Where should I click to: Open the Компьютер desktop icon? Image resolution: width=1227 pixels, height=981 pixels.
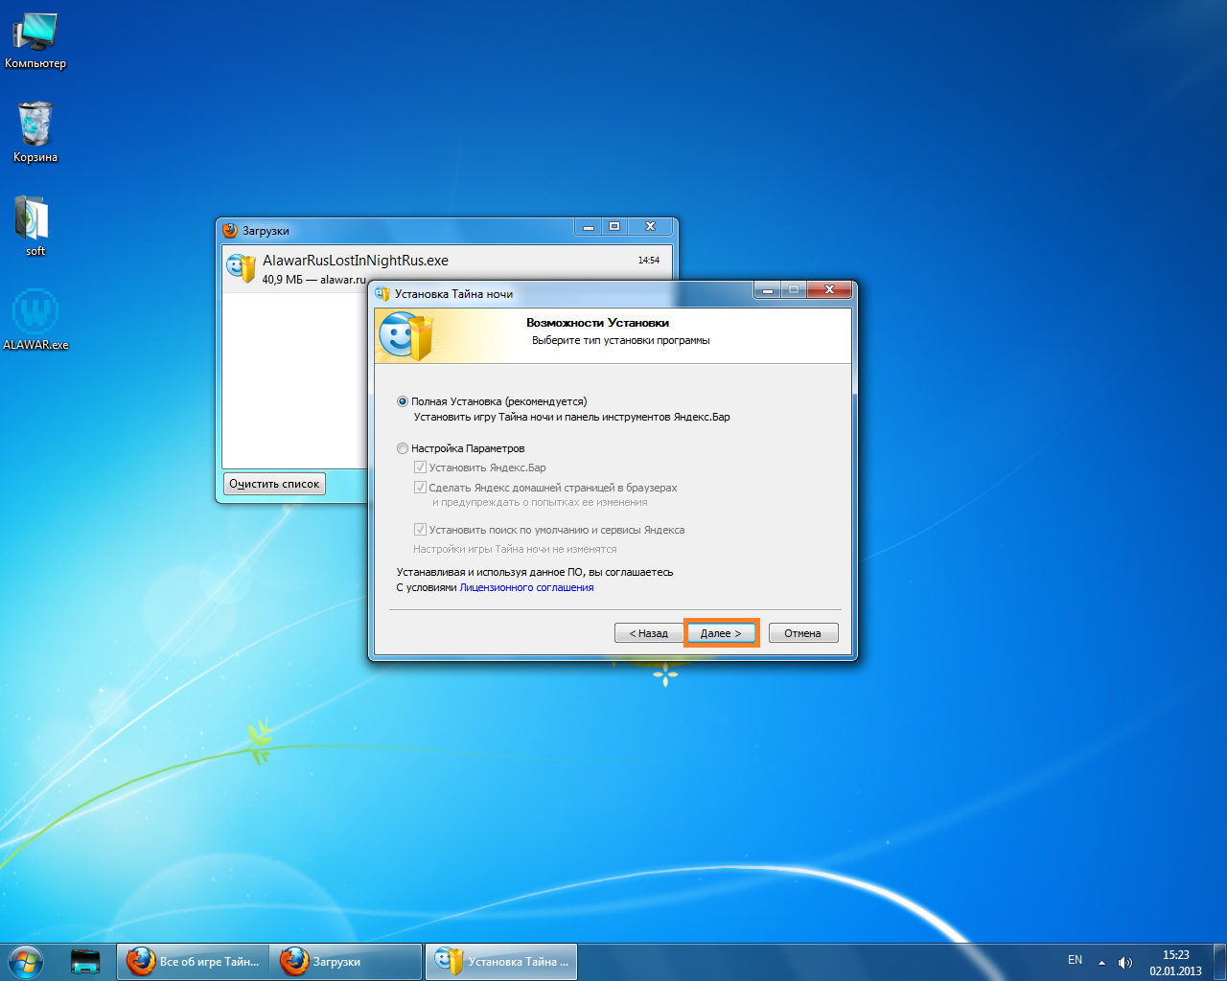pyautogui.click(x=35, y=34)
